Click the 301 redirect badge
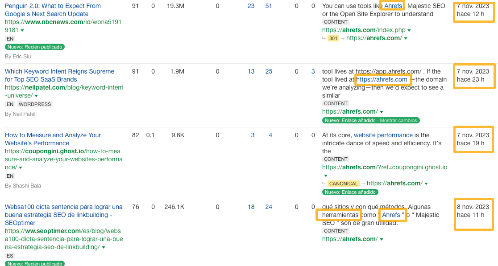 tap(333, 38)
